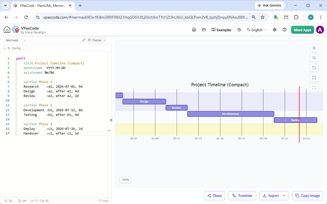This screenshot has width=327, height=204.
Task: Toggle line numbers On in the status bar
Action: (x=8, y=201)
